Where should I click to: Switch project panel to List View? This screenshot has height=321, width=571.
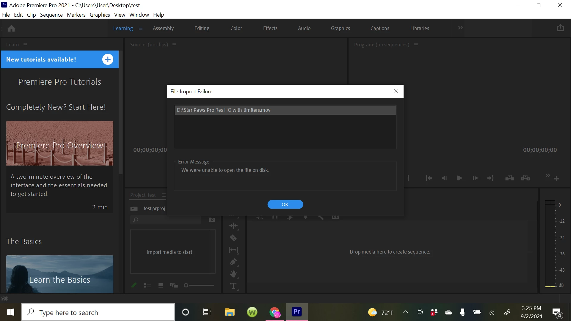[x=147, y=285]
